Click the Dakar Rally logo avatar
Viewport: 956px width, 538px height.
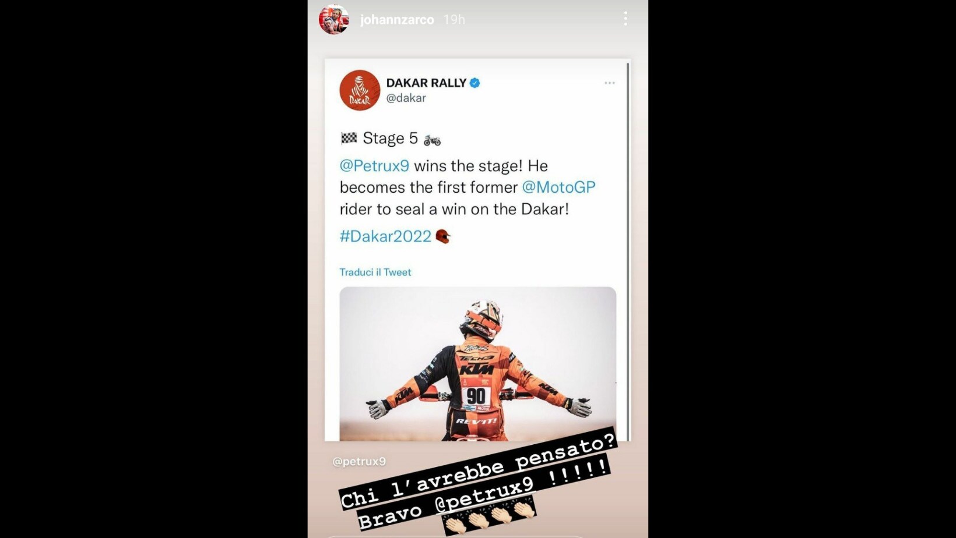click(360, 90)
